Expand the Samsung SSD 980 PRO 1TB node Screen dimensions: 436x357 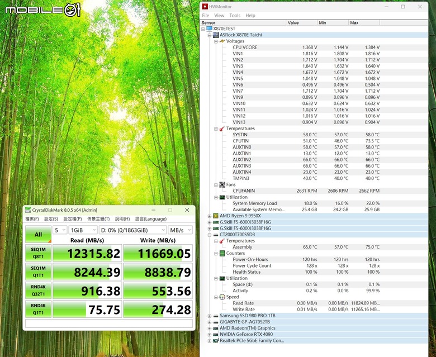(210, 316)
